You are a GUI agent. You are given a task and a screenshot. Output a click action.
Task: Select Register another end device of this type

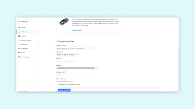coord(57,84)
